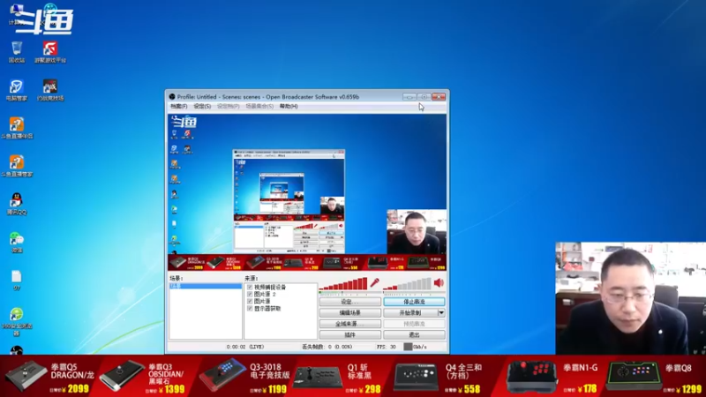Open the Recycle Bin desktop icon

(x=17, y=52)
